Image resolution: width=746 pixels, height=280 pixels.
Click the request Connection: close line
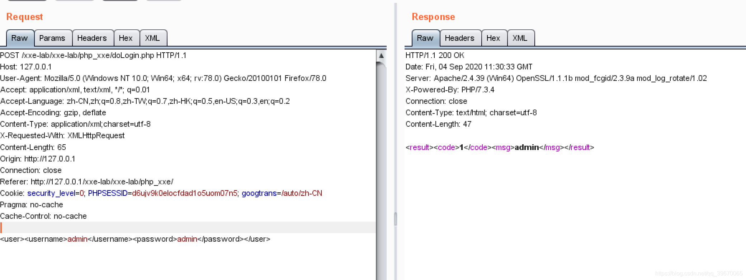coord(31,170)
